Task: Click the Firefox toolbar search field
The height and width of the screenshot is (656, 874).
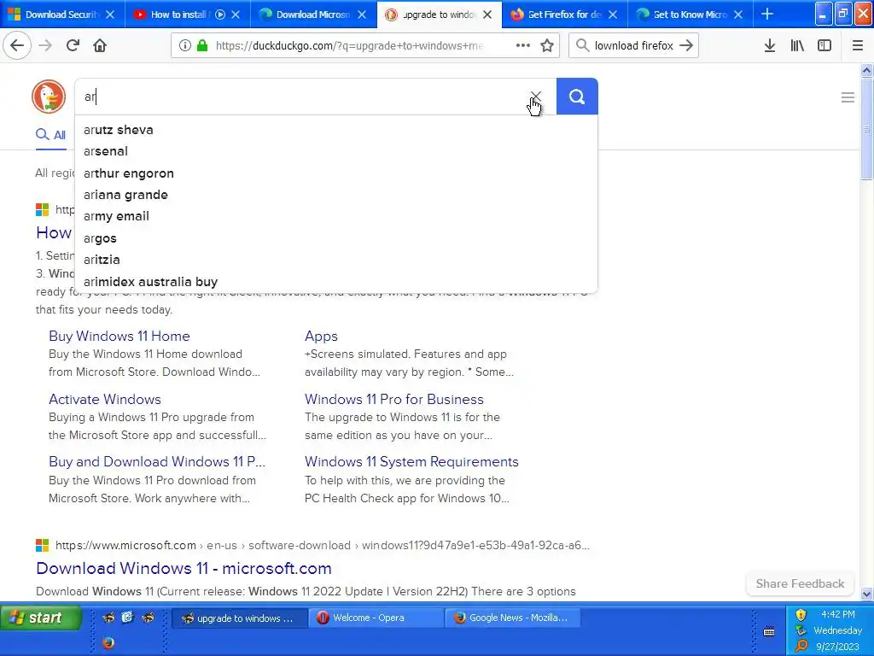Action: coord(634,46)
